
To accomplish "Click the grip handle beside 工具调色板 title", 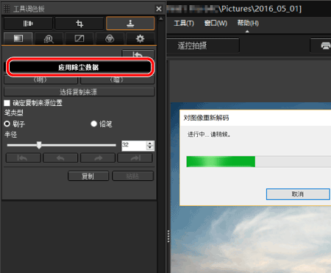I will pyautogui.click(x=7, y=9).
